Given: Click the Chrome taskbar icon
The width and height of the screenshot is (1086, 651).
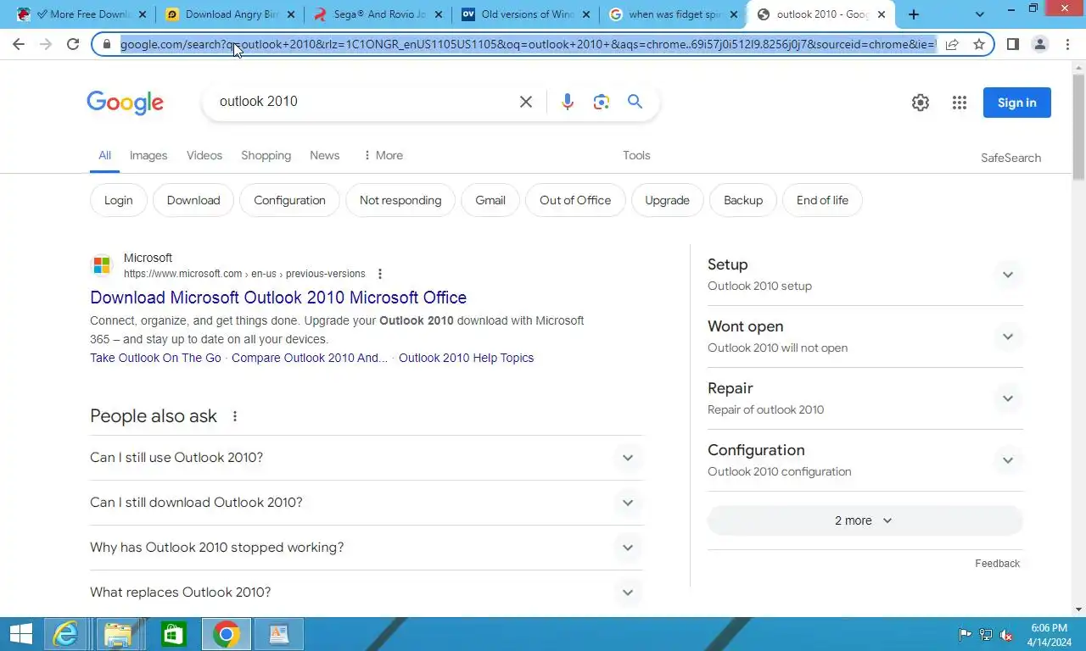Looking at the screenshot, I should [x=226, y=634].
